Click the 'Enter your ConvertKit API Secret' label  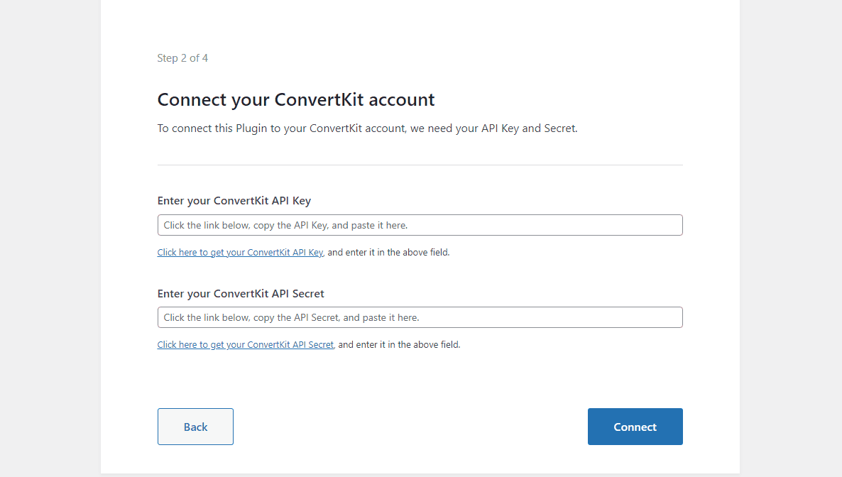241,294
